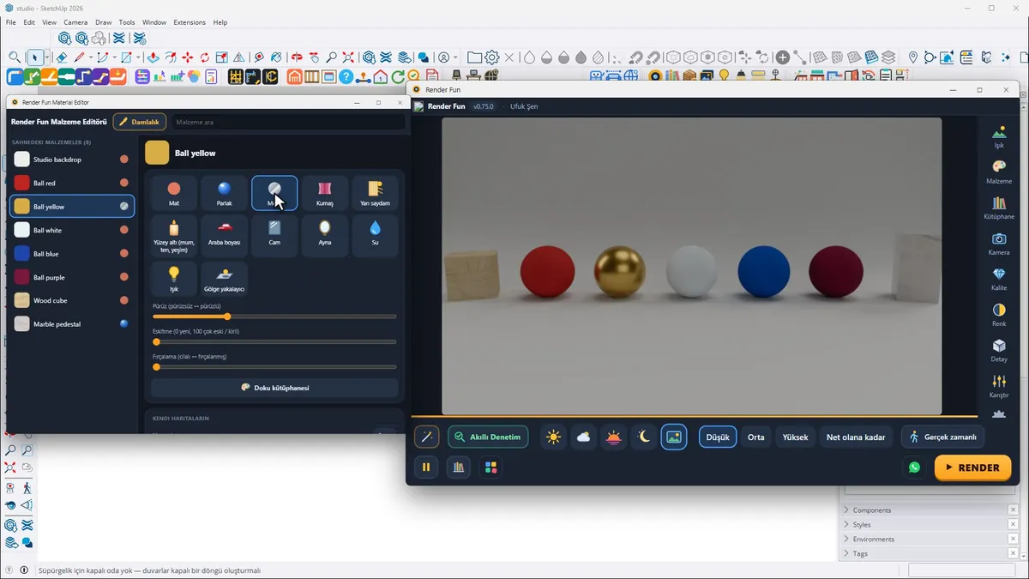
Task: Select Studio backdrop in the material list
Action: point(72,160)
